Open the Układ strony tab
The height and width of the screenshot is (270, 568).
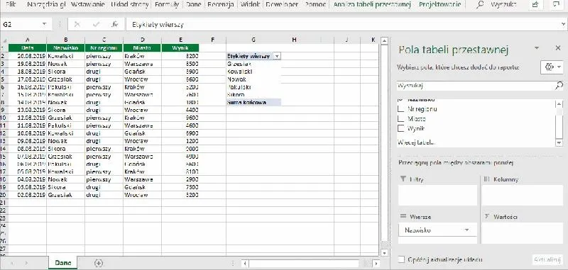coord(130,5)
